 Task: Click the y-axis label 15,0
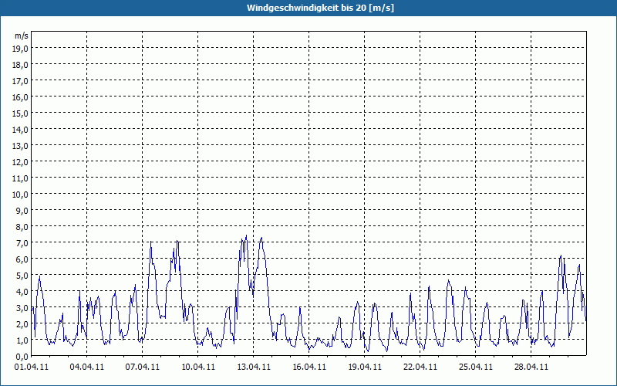[21, 113]
